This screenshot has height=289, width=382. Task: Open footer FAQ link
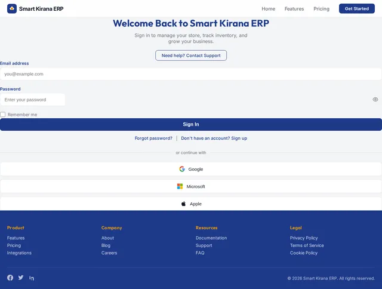coord(200,253)
